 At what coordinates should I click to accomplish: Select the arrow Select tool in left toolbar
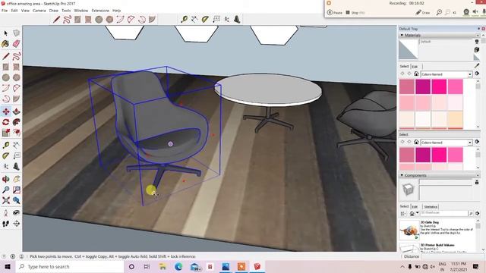(x=6, y=33)
